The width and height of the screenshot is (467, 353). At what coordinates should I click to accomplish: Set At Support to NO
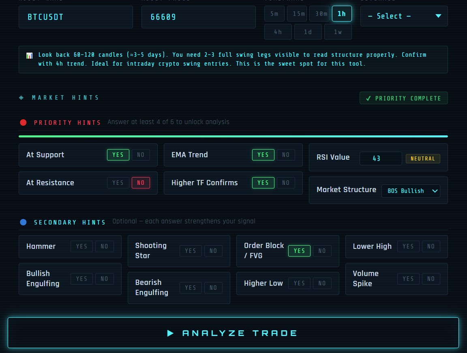(141, 155)
